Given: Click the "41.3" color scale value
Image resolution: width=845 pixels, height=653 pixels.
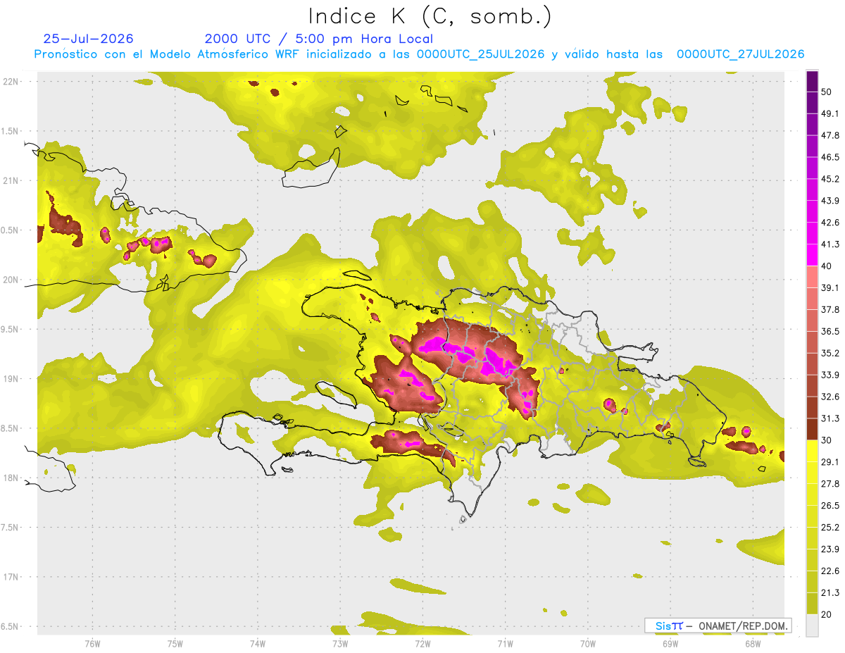Looking at the screenshot, I should click(x=830, y=244).
